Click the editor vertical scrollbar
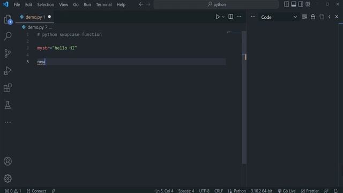Screen dimensions: 343x193 (x=244, y=97)
